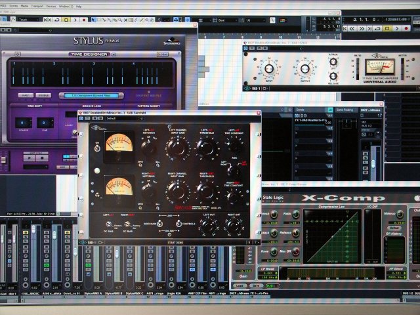Click the Spectrasonics logo in Stylus RMX

[172, 41]
